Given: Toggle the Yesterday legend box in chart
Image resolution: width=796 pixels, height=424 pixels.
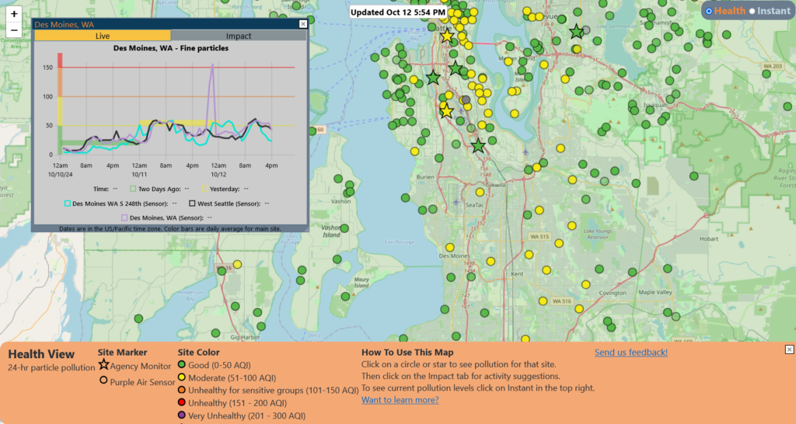Looking at the screenshot, I should (x=205, y=189).
